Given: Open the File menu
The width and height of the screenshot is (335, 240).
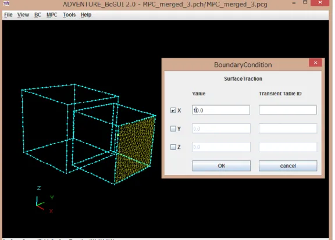Looking at the screenshot, I should click(8, 15).
